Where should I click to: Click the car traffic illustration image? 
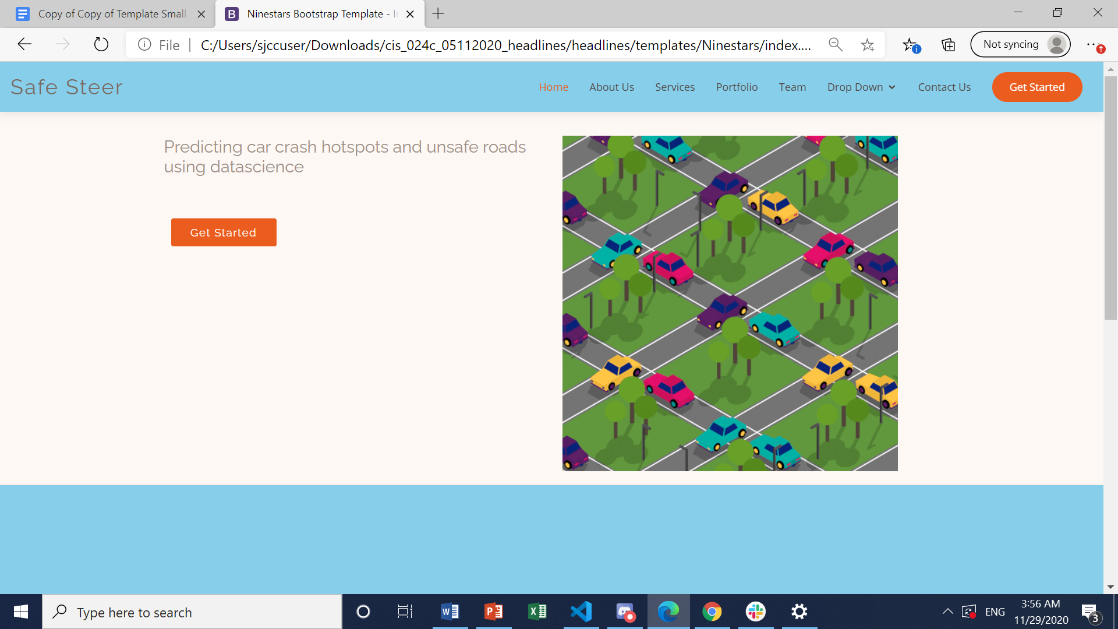[x=730, y=303]
